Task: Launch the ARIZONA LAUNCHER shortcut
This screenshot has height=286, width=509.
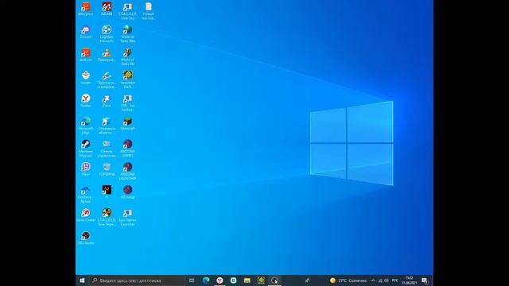Action: click(127, 172)
